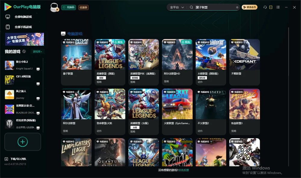Open 火箭联盟(国际服) game card

[x=211, y=62]
